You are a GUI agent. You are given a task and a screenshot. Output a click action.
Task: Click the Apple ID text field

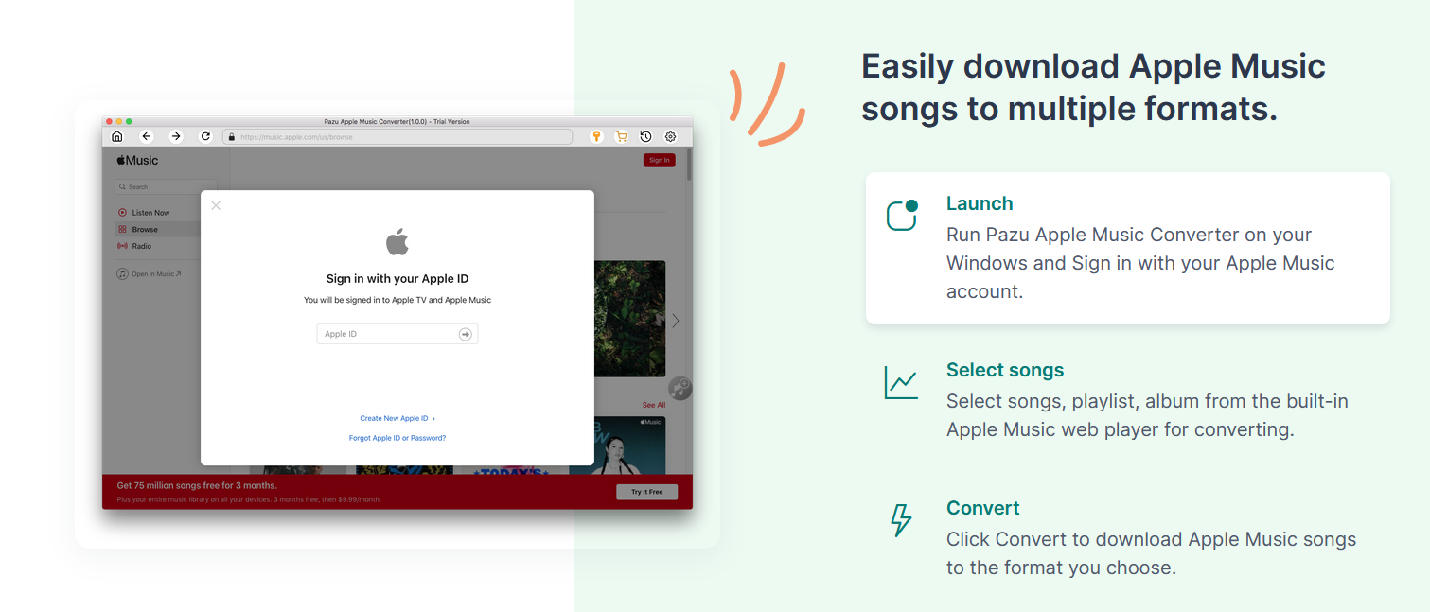click(x=397, y=334)
